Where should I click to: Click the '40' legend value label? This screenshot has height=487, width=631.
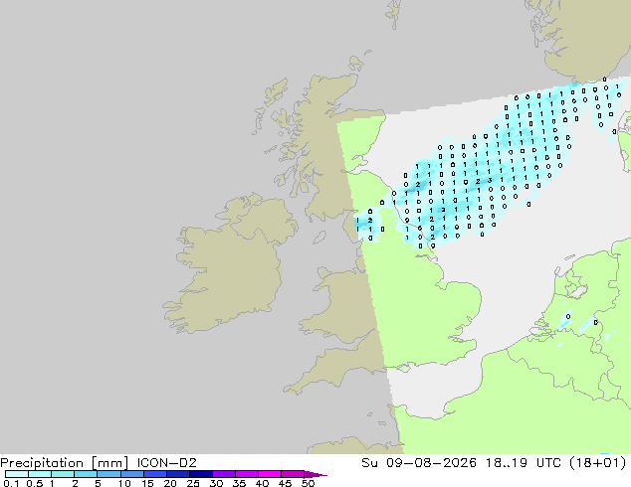262,483
